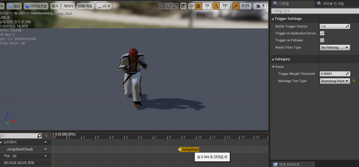Open the grid snap value 10 dropdown

click(x=207, y=6)
